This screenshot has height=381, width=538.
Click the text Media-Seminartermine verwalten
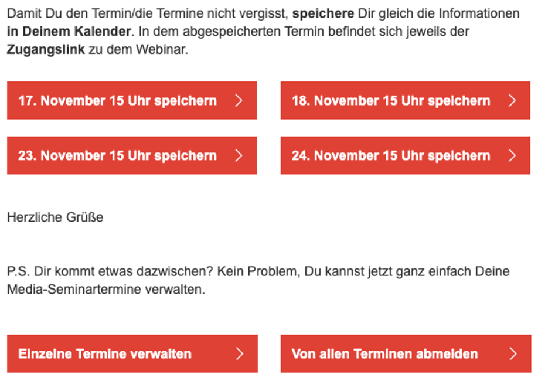106,290
